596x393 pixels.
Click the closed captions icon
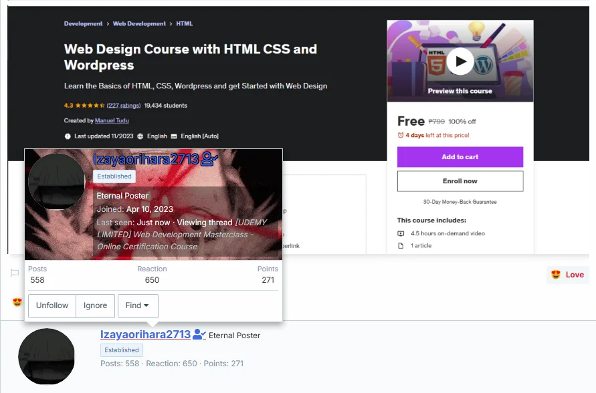coord(174,136)
